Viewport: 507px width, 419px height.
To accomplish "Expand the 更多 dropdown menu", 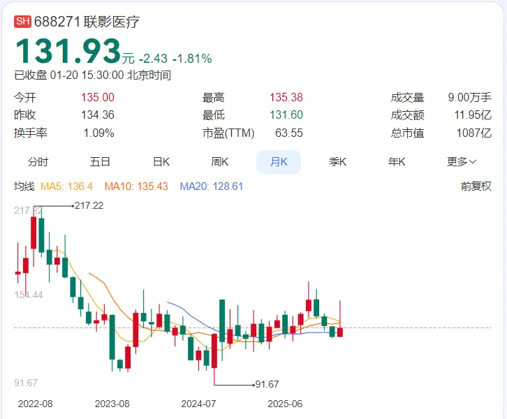I will point(462,162).
